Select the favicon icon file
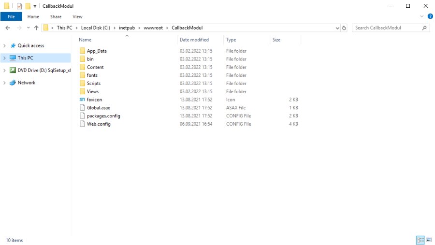The width and height of the screenshot is (435, 245). click(x=94, y=100)
